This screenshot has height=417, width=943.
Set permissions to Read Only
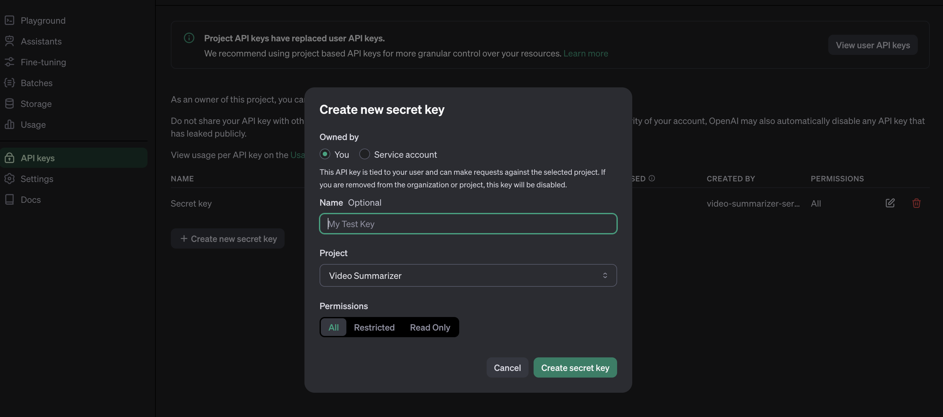430,327
